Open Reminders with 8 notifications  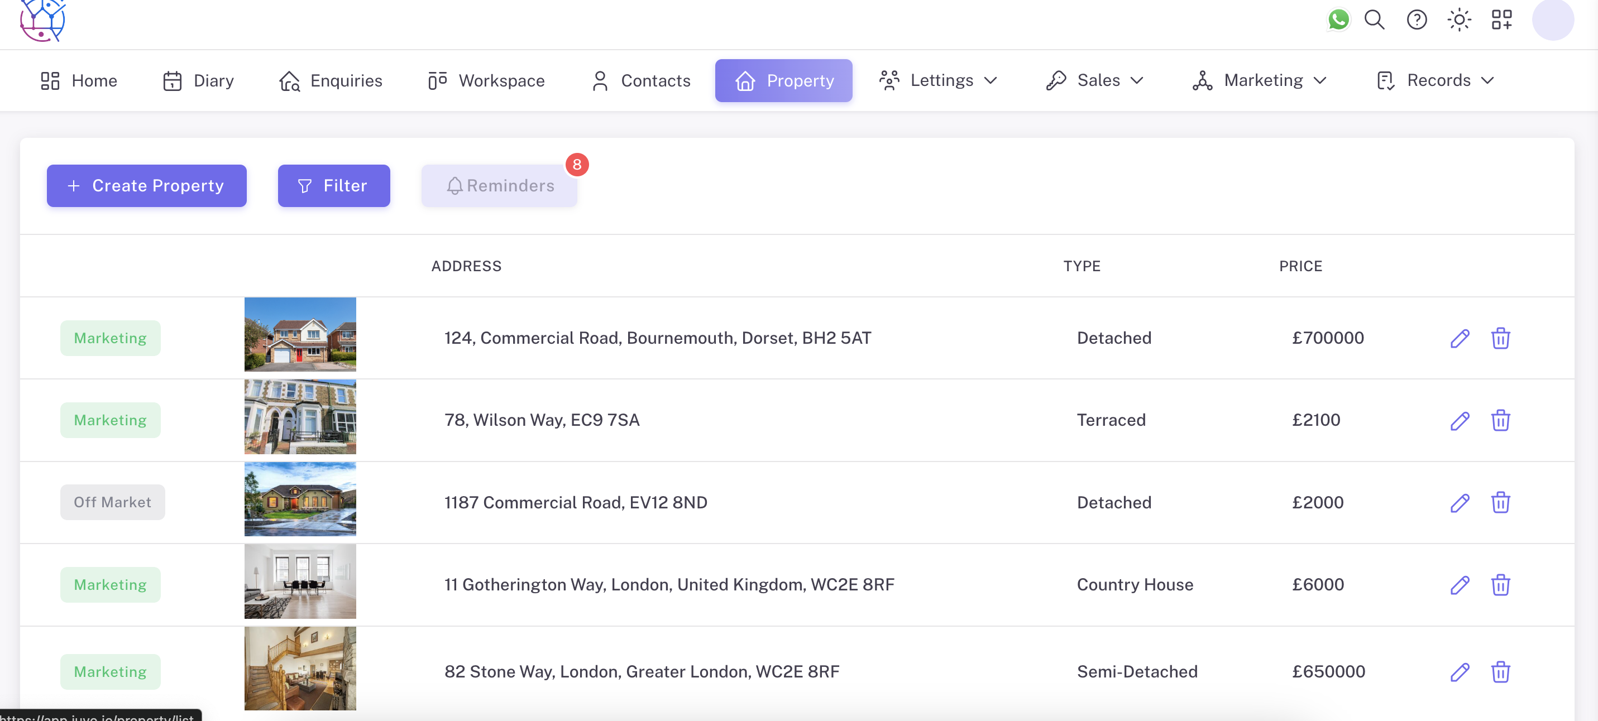click(499, 185)
